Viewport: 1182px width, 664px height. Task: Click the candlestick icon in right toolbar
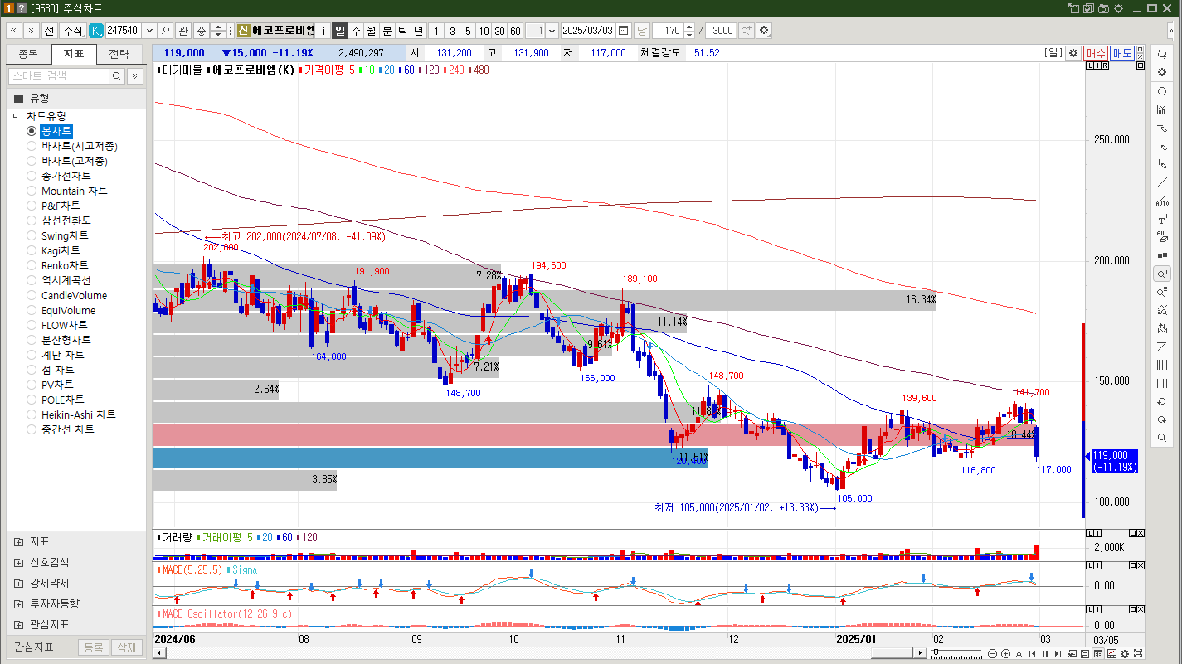point(1162,255)
